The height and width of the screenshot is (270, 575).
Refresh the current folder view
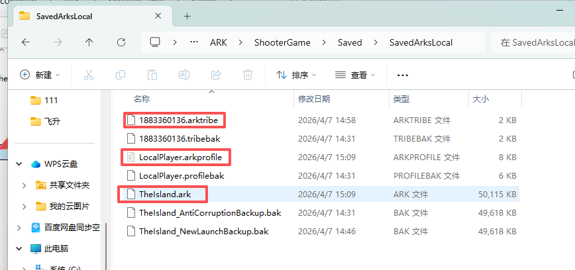[121, 42]
